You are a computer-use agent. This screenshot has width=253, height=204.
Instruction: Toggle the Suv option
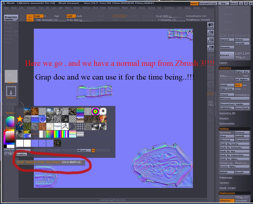pyautogui.click(x=245, y=85)
